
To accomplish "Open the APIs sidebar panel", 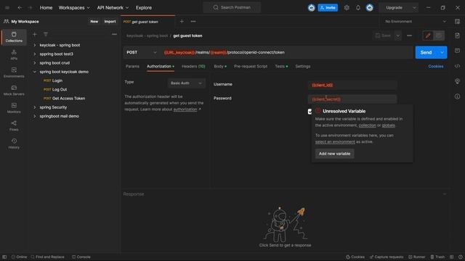I will [x=14, y=55].
